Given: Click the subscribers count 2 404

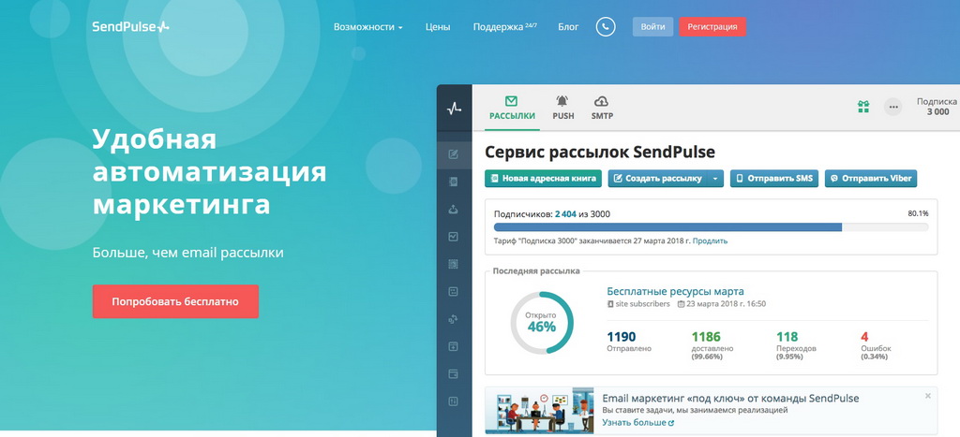Looking at the screenshot, I should point(565,214).
